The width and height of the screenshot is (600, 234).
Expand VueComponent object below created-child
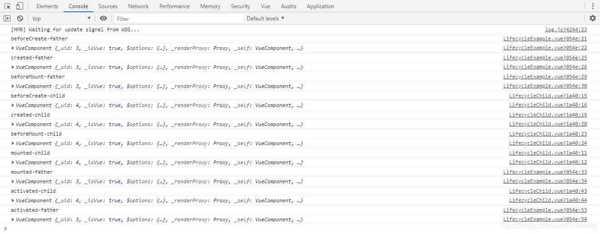pyautogui.click(x=13, y=124)
